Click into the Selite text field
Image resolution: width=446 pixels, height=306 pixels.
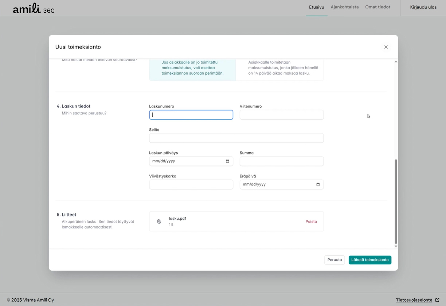click(236, 138)
